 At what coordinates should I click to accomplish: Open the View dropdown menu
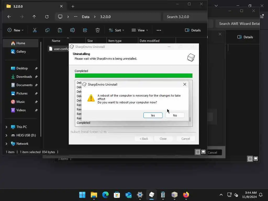[140, 30]
